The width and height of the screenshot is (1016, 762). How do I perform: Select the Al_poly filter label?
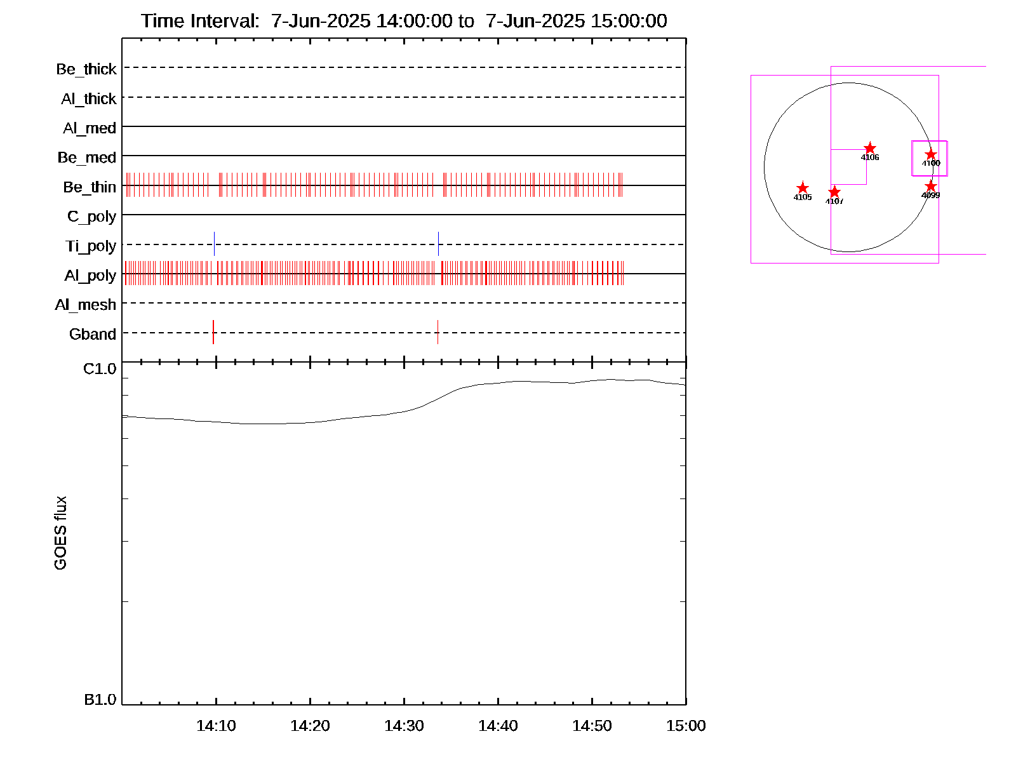(x=90, y=276)
